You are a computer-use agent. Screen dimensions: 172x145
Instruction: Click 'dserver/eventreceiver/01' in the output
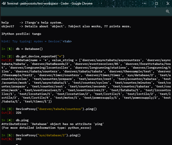click(97, 64)
